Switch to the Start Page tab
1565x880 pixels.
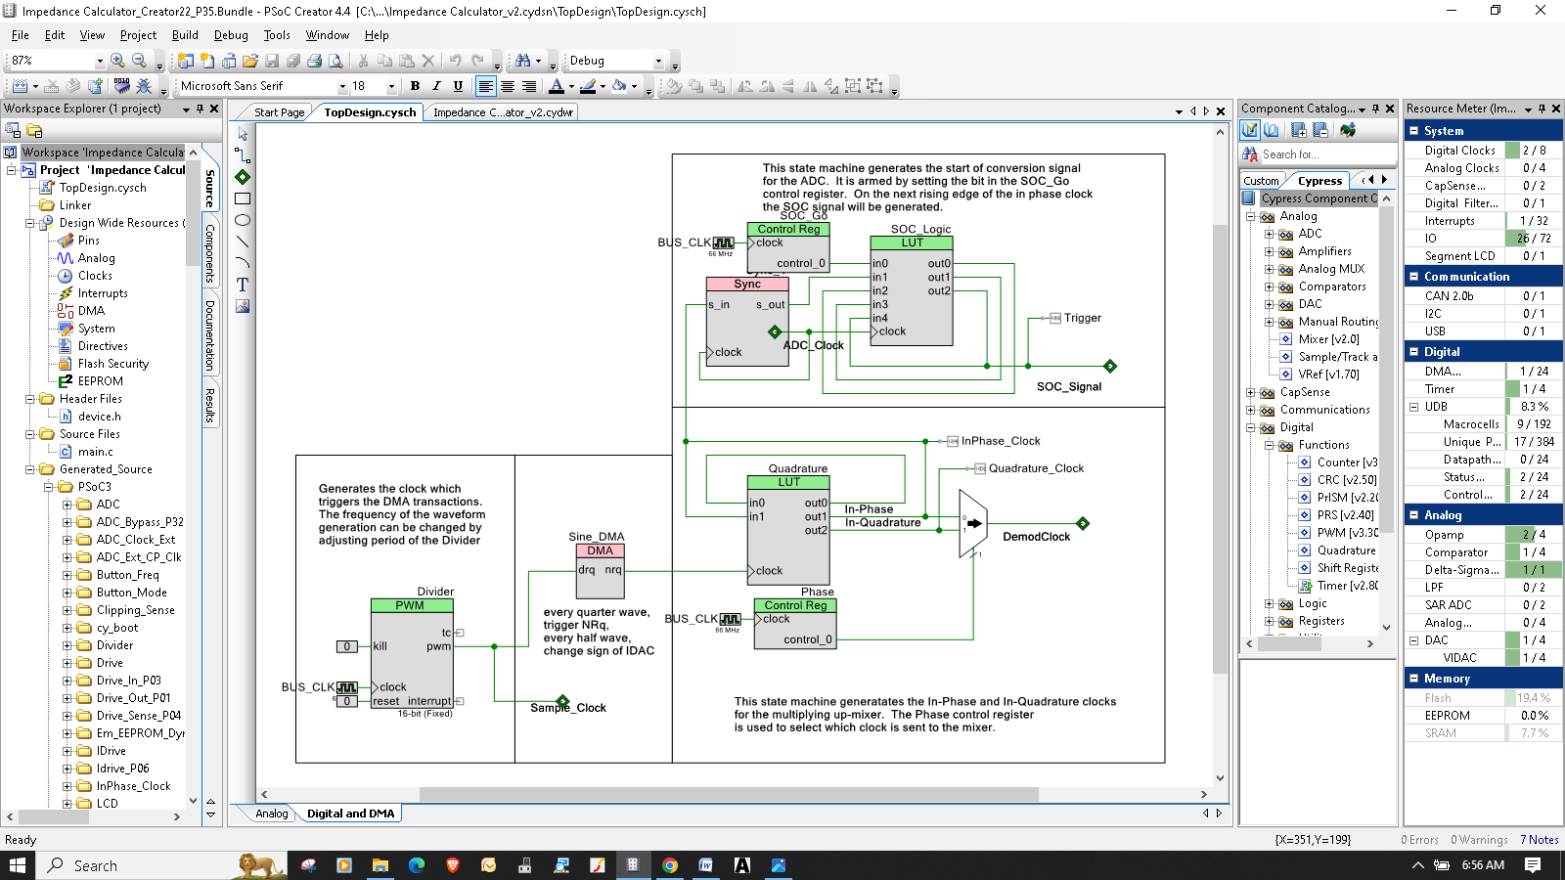tap(279, 112)
